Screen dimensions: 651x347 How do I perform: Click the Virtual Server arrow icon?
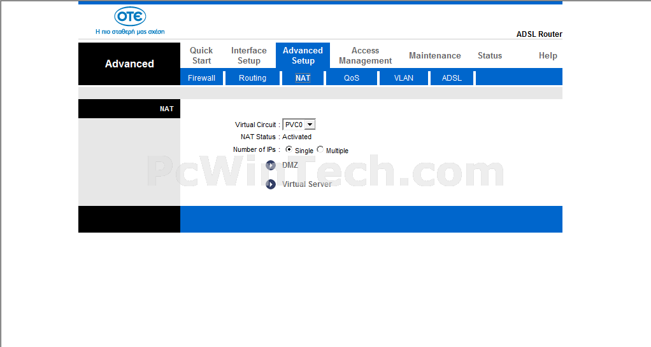[x=271, y=184]
